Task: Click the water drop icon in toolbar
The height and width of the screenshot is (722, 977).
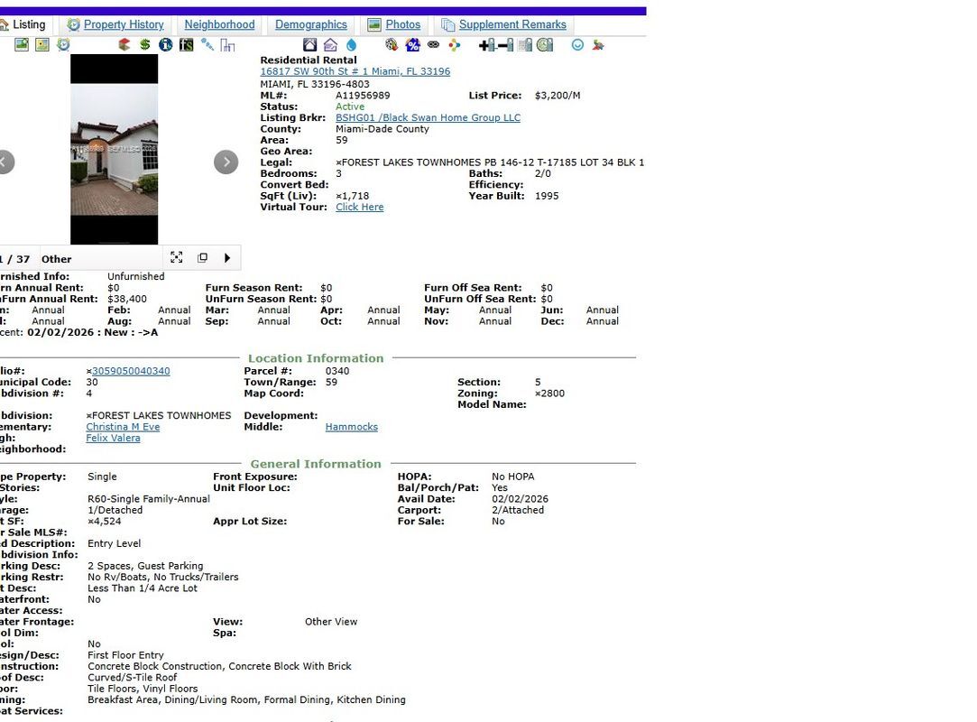Action: click(351, 44)
